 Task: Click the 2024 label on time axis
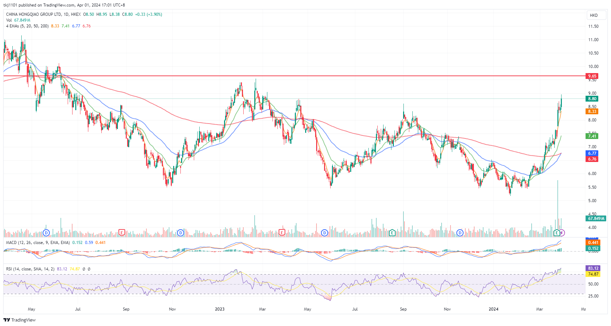click(x=493, y=309)
